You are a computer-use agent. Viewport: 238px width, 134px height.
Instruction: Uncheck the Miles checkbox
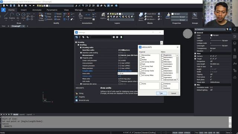141,73
